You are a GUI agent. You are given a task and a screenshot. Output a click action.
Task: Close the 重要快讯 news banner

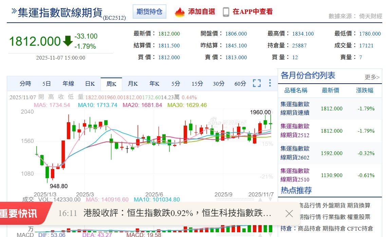[x=289, y=213]
